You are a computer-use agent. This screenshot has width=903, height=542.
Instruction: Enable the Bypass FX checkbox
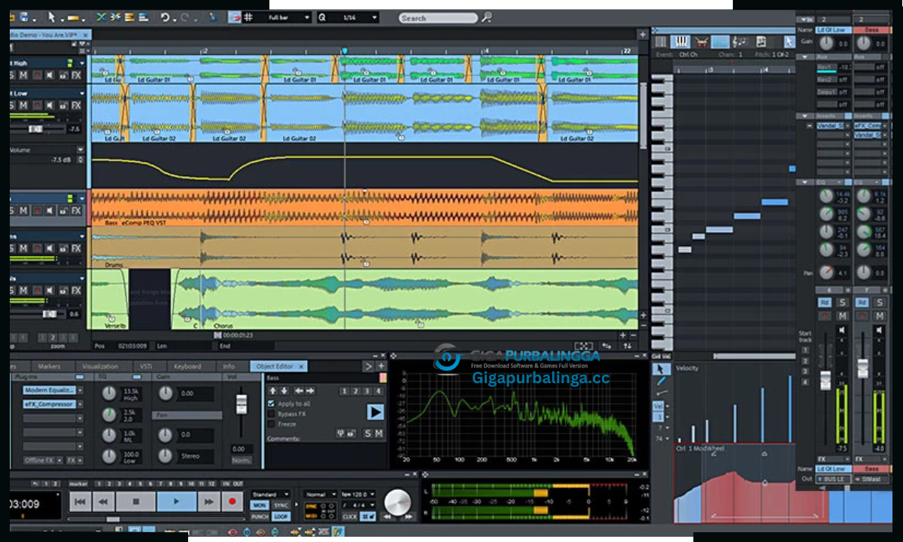tap(271, 414)
